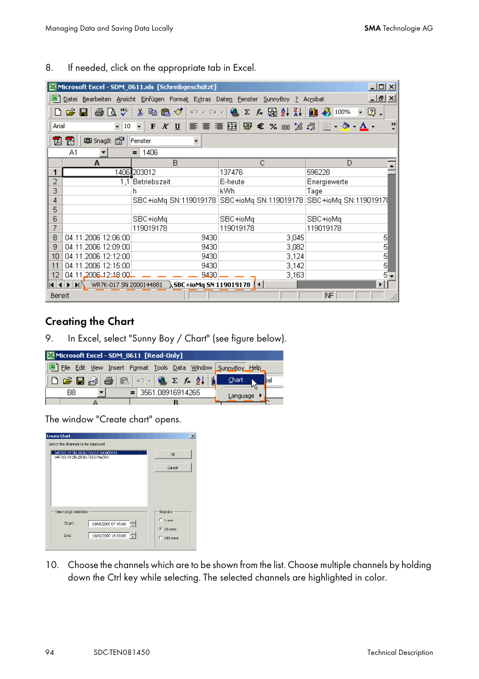Open the Datei menu
Image resolution: width=479 pixels, height=679 pixels.
point(70,99)
